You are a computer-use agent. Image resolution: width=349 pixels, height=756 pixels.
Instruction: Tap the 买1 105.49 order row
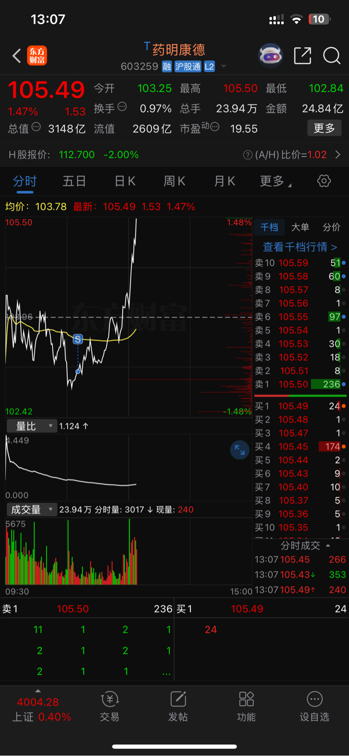[x=300, y=406]
